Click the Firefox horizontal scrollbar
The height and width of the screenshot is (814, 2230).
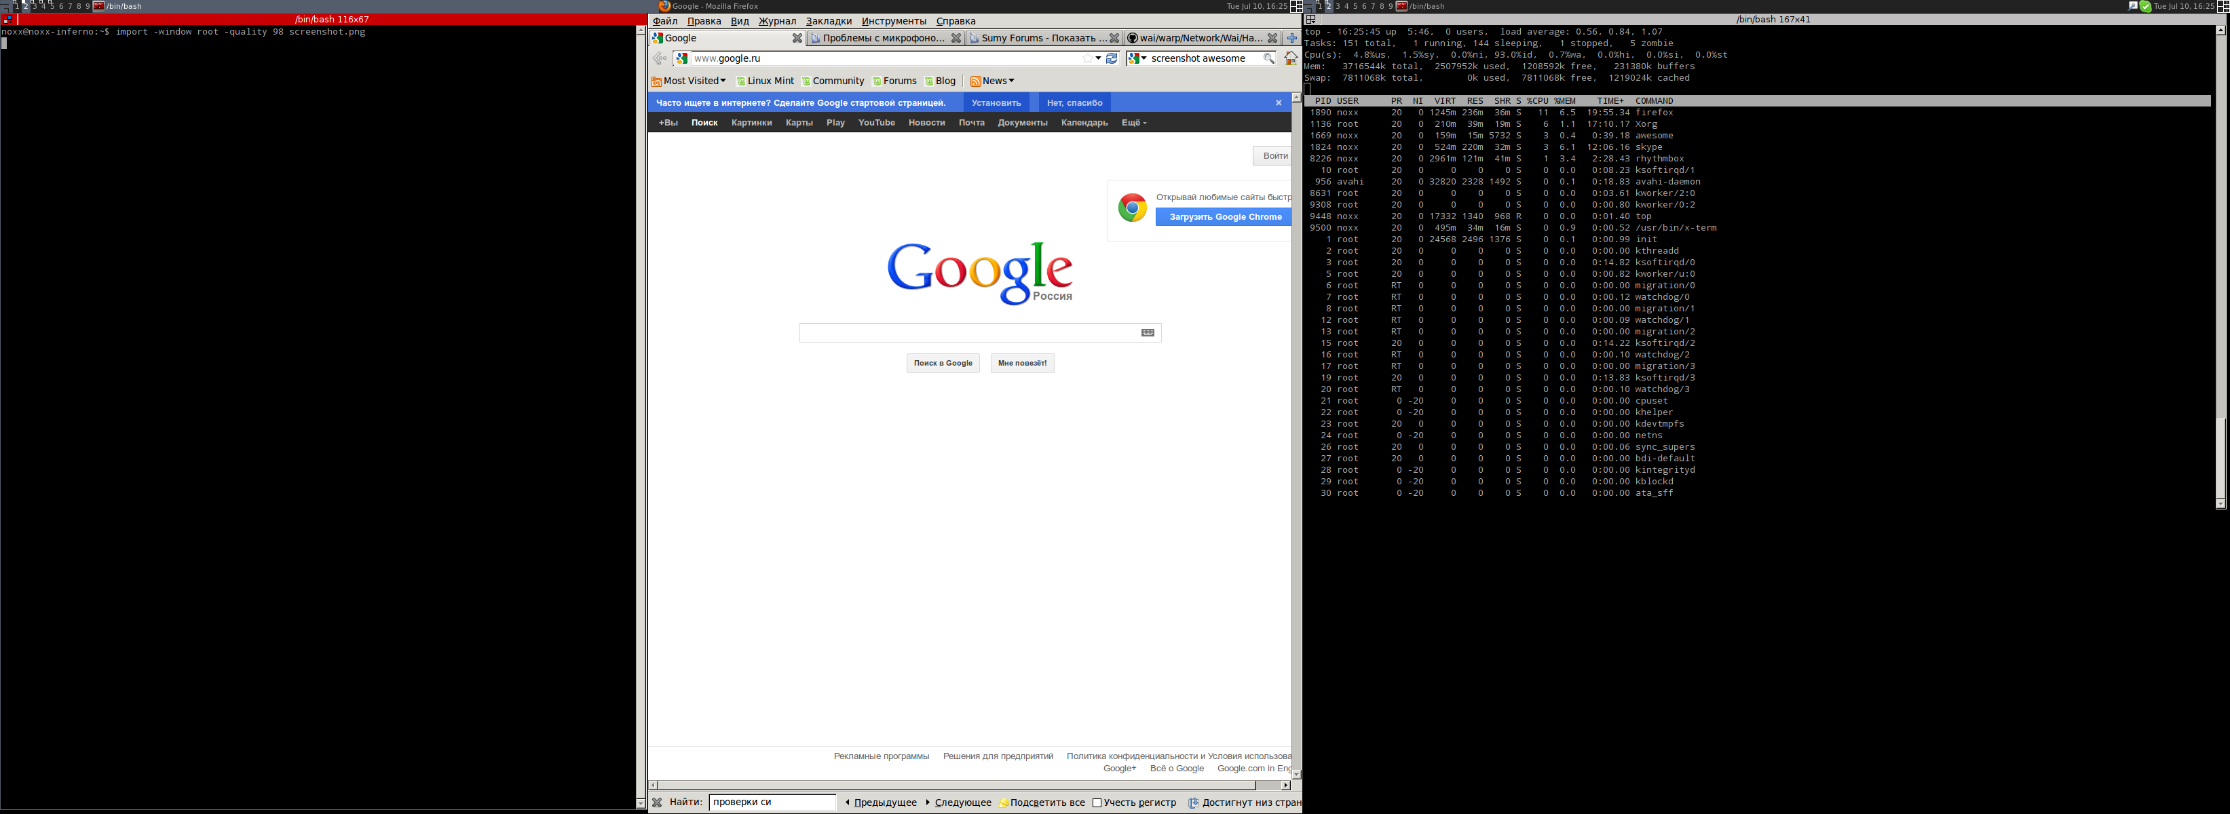952,786
